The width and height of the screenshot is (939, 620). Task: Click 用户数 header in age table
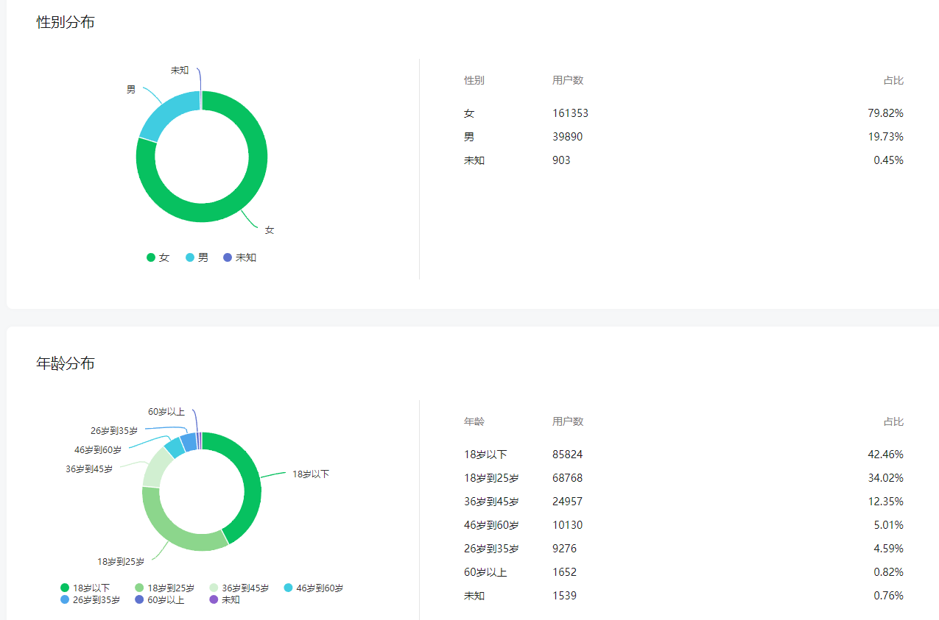point(568,421)
